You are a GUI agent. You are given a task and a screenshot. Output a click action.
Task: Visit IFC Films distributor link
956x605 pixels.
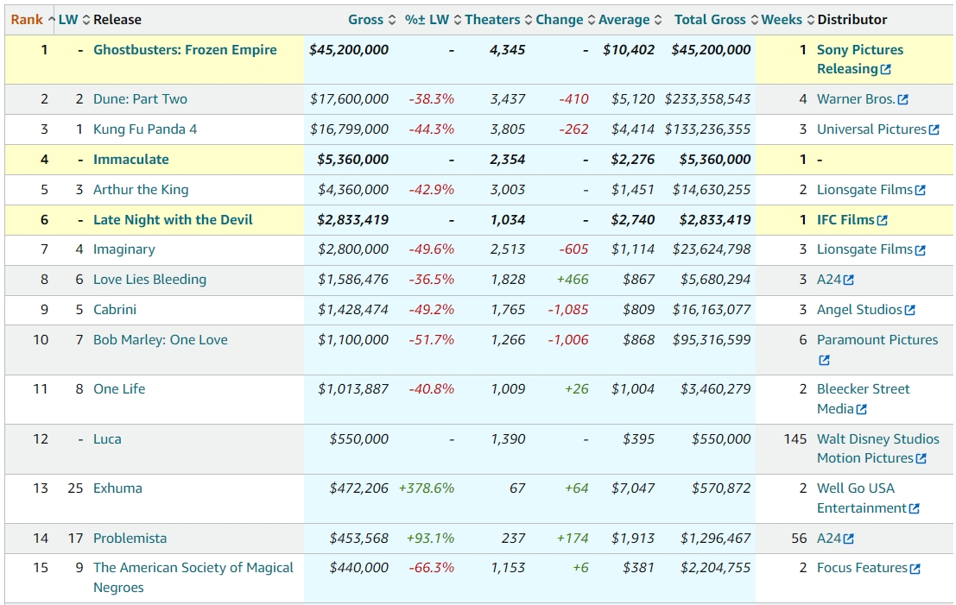[845, 220]
